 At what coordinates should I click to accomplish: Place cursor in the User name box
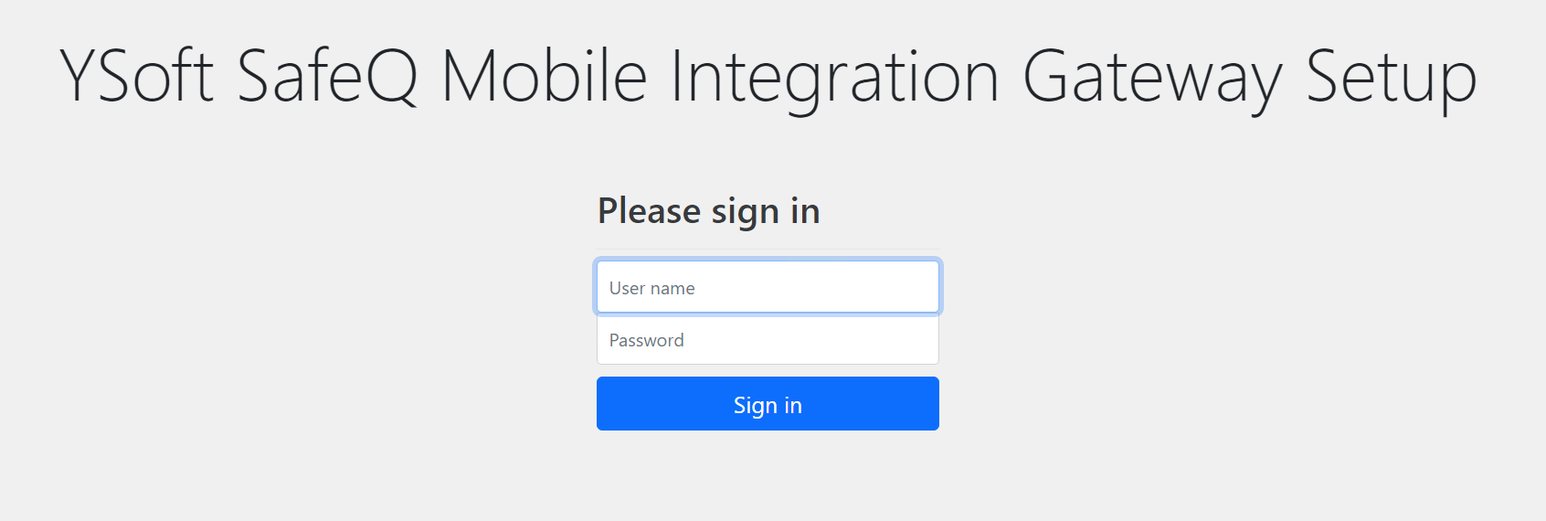click(x=768, y=288)
